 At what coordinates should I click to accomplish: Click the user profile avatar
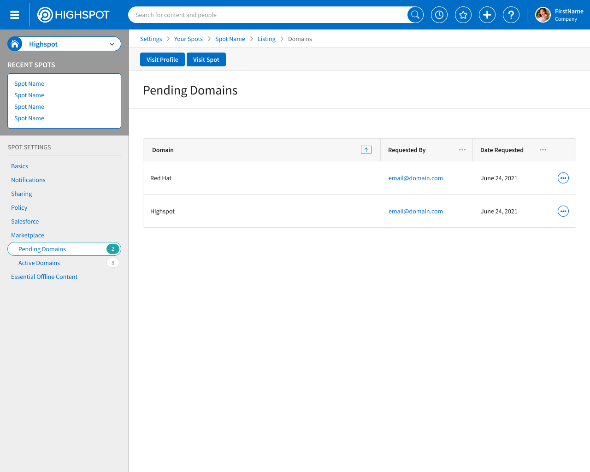pyautogui.click(x=543, y=15)
